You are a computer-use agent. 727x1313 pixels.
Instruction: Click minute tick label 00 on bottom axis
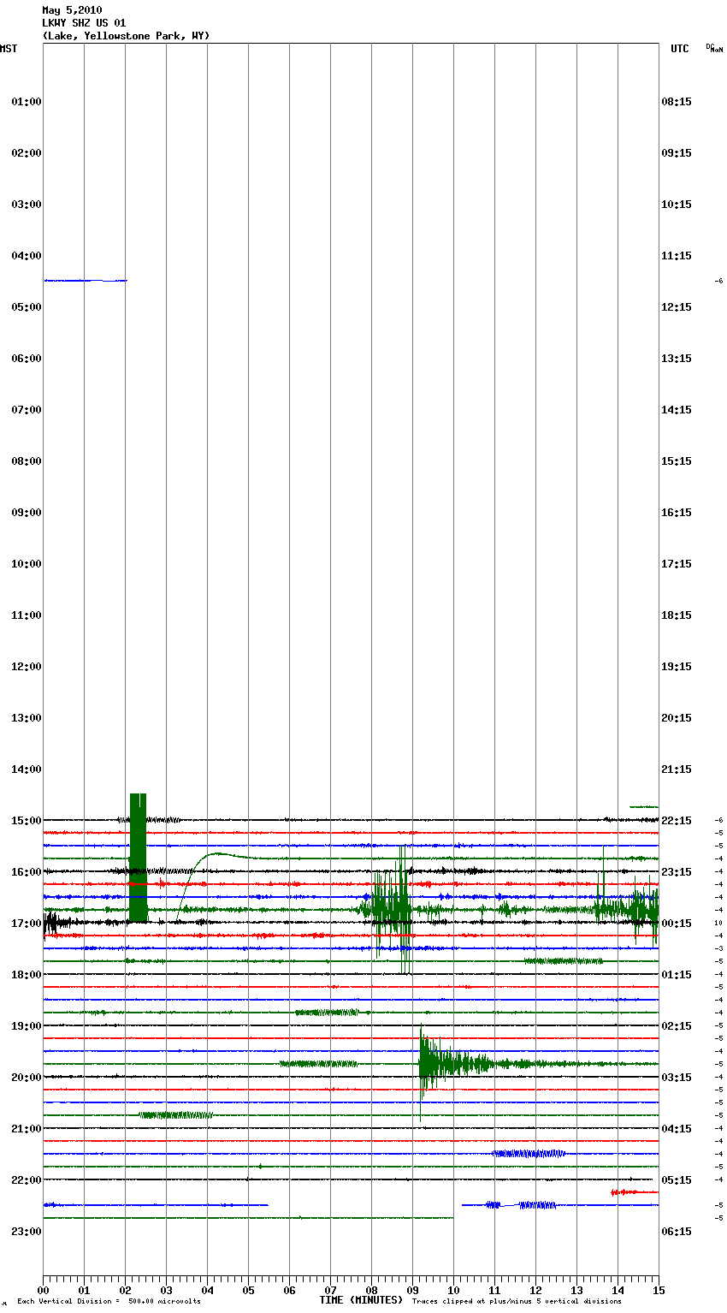coord(43,1290)
